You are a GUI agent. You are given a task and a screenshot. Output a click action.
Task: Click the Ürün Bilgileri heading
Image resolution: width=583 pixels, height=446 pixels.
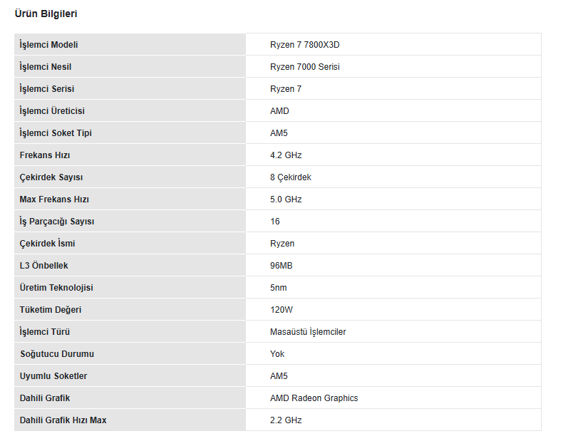coord(46,14)
